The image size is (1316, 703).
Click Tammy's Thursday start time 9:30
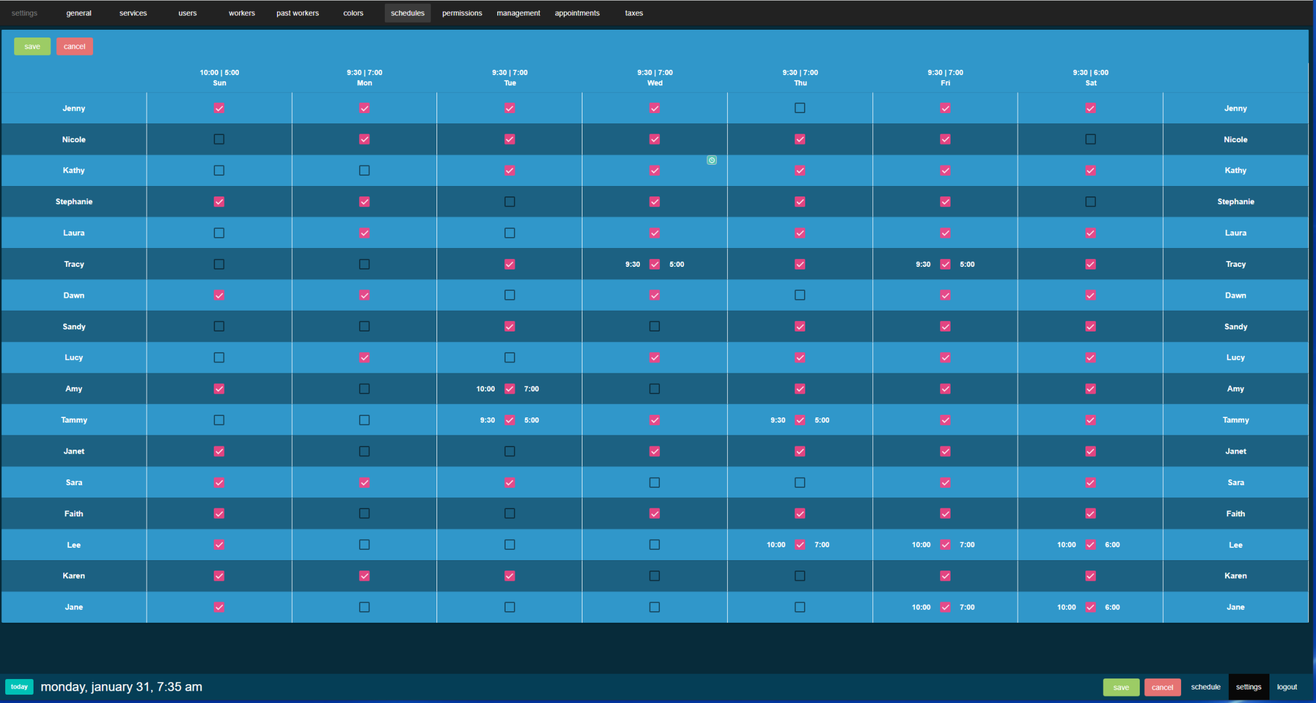point(777,420)
